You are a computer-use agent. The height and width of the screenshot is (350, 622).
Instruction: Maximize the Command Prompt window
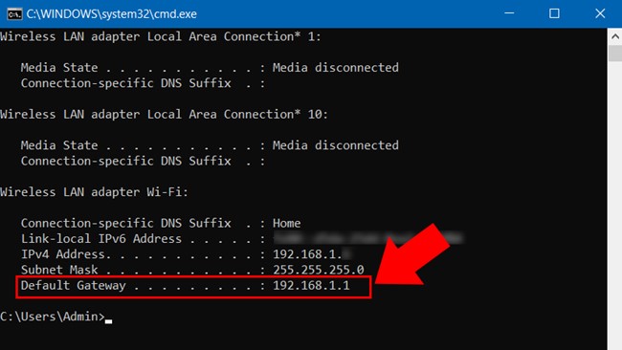(554, 13)
